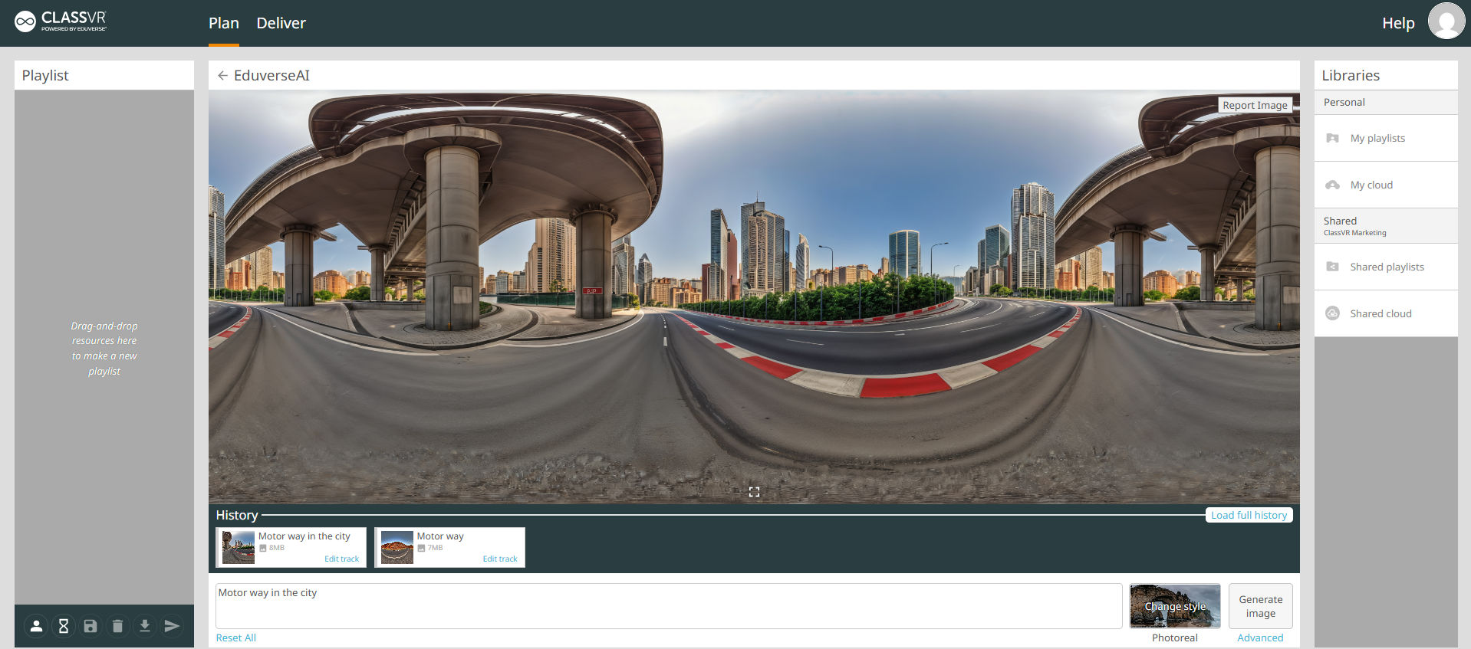This screenshot has height=649, width=1471.
Task: Open Shared playlists library
Action: pos(1386,267)
